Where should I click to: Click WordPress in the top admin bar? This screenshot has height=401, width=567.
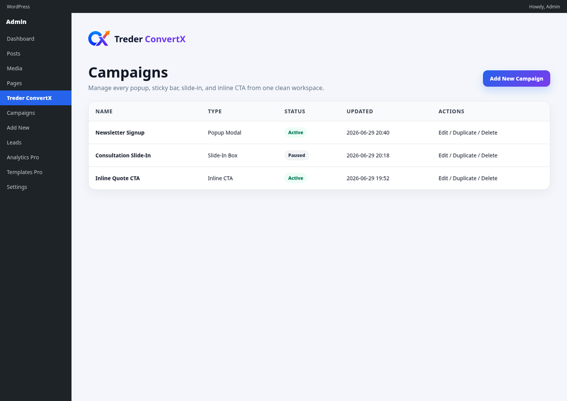18,7
